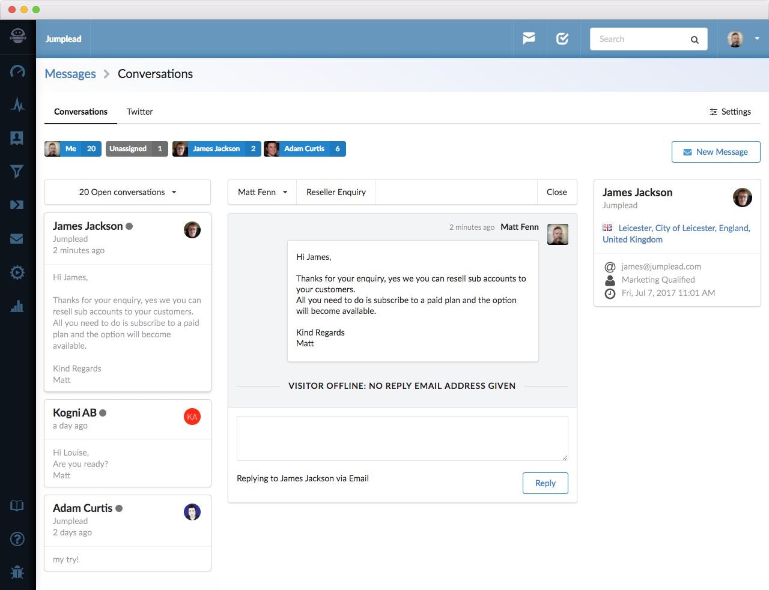Open the Settings on the Conversations page
Viewport: 769px width, 590px height.
pos(730,112)
